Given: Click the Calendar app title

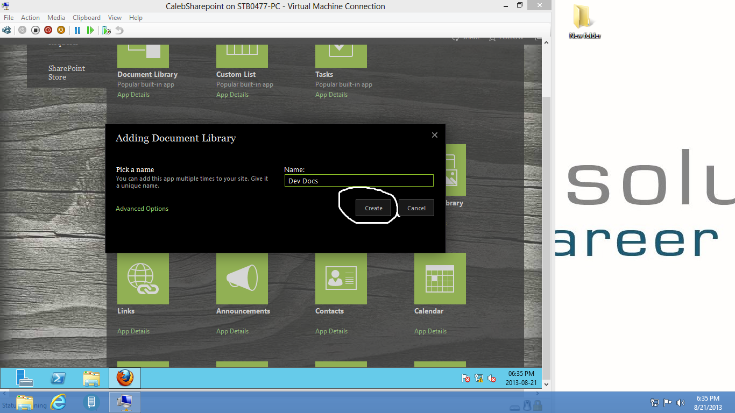Looking at the screenshot, I should [429, 311].
